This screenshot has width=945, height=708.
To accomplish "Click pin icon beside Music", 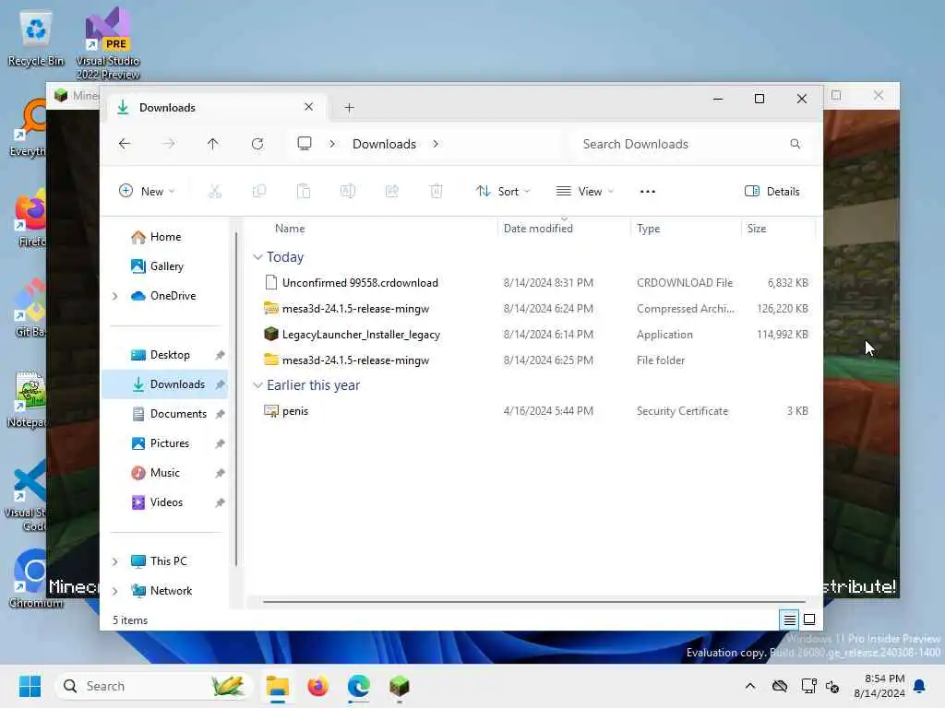I will pos(220,473).
